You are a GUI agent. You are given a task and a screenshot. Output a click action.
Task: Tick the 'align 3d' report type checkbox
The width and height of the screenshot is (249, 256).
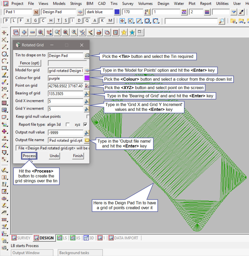68,125
